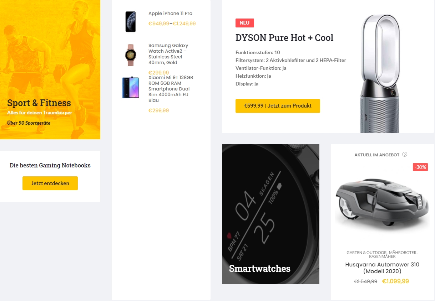Click the -30% discount badge
This screenshot has width=435, height=301.
pyautogui.click(x=420, y=167)
